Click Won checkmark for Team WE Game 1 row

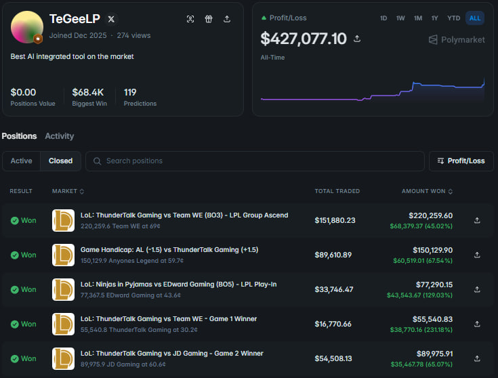point(15,324)
